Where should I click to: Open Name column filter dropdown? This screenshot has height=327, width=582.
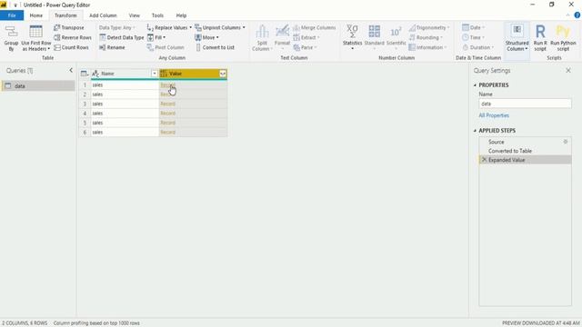pos(155,74)
